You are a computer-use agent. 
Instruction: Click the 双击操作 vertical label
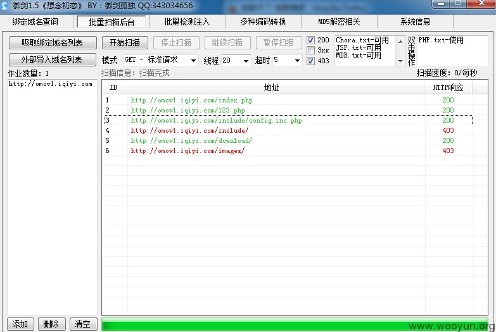[411, 51]
